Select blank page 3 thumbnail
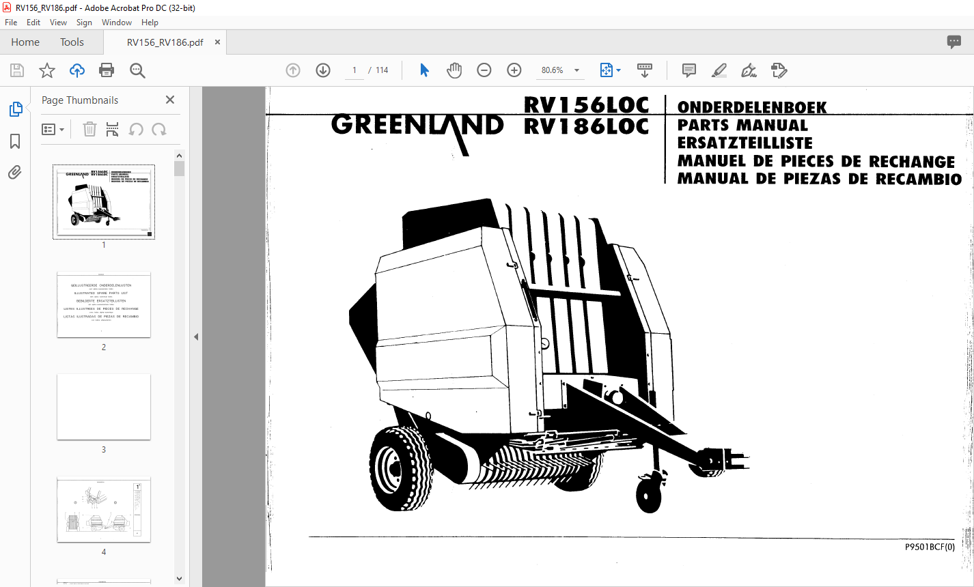 [x=104, y=407]
